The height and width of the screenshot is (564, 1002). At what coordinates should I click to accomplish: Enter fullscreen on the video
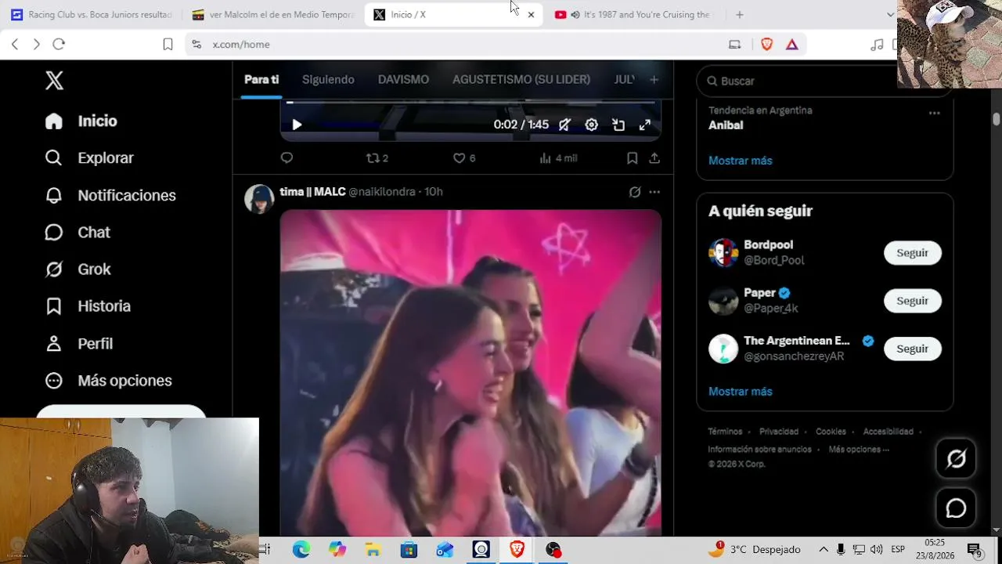click(645, 125)
